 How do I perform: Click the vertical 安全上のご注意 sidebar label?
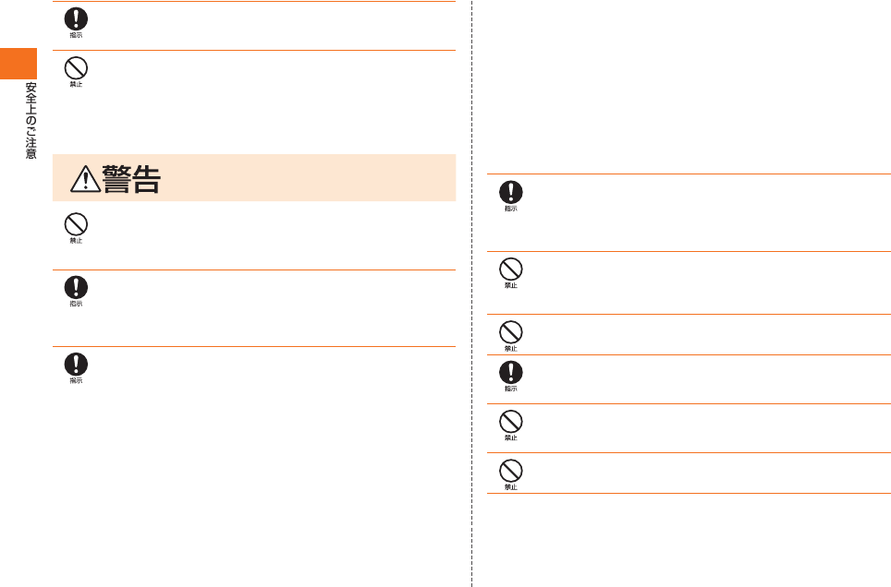tap(31, 121)
